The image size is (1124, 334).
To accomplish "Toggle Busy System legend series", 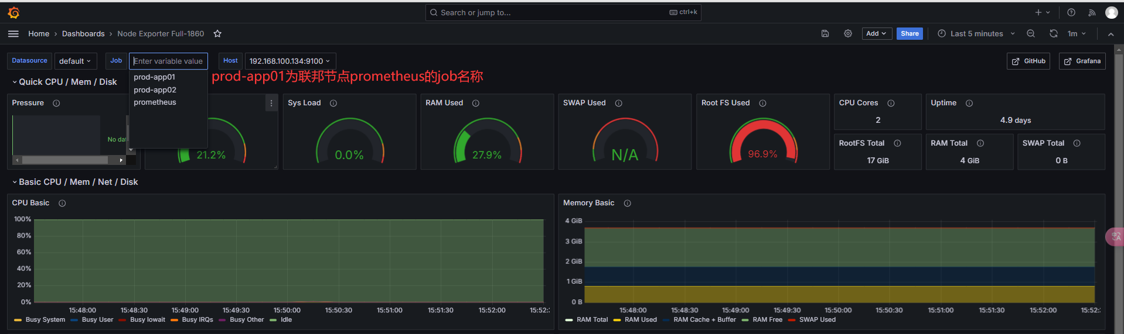I will point(45,320).
